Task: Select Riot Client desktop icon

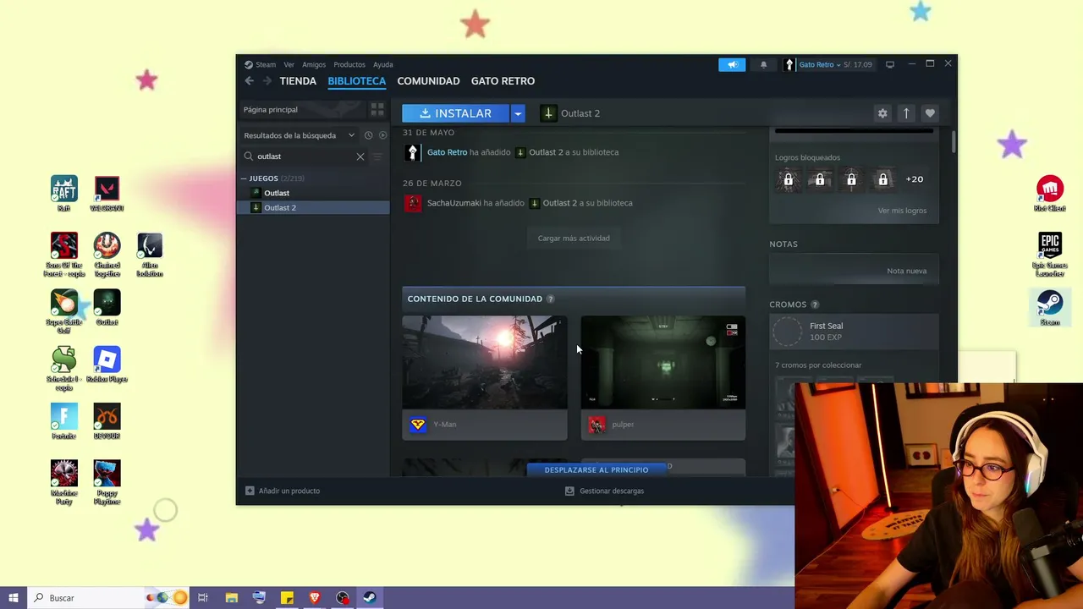Action: point(1050,194)
